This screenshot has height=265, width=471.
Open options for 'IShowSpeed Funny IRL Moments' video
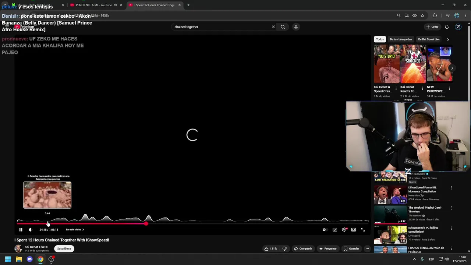(x=451, y=188)
